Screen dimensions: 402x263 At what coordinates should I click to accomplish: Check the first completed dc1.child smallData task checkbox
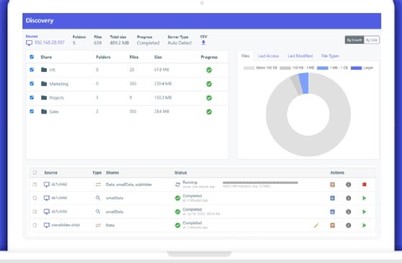(x=35, y=198)
